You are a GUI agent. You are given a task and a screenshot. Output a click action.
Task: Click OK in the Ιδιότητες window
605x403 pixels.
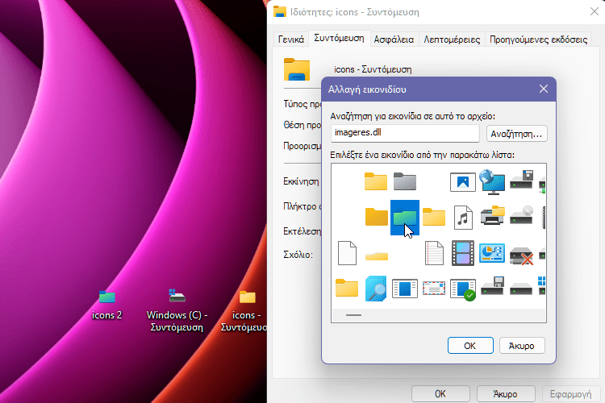pos(440,394)
